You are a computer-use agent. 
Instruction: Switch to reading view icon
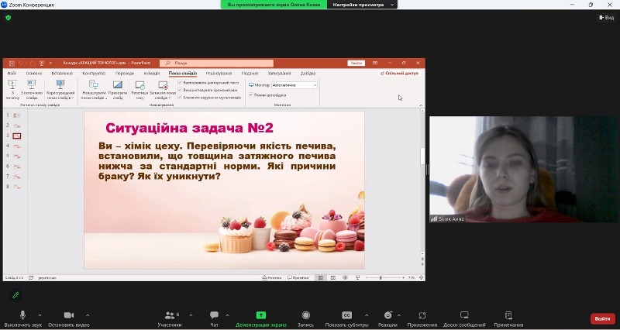point(345,278)
